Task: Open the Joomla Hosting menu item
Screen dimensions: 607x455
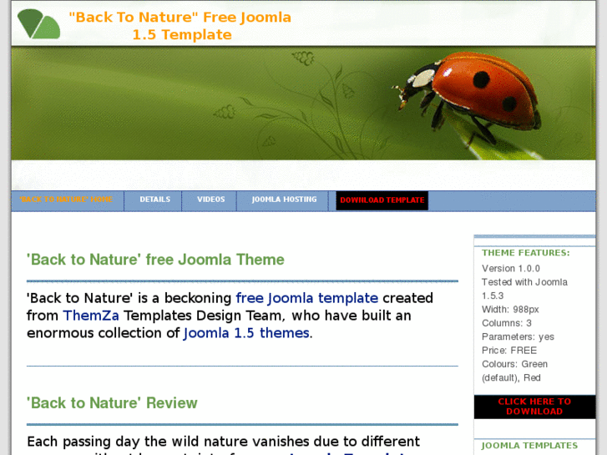Action: (x=284, y=200)
